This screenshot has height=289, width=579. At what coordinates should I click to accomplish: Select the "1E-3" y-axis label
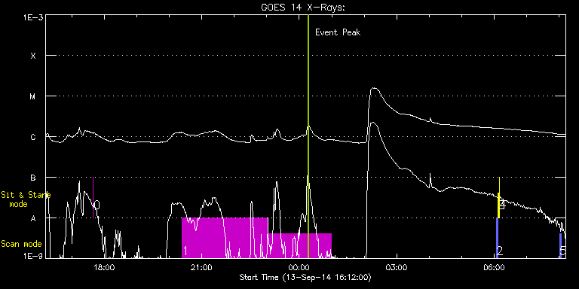(33, 17)
